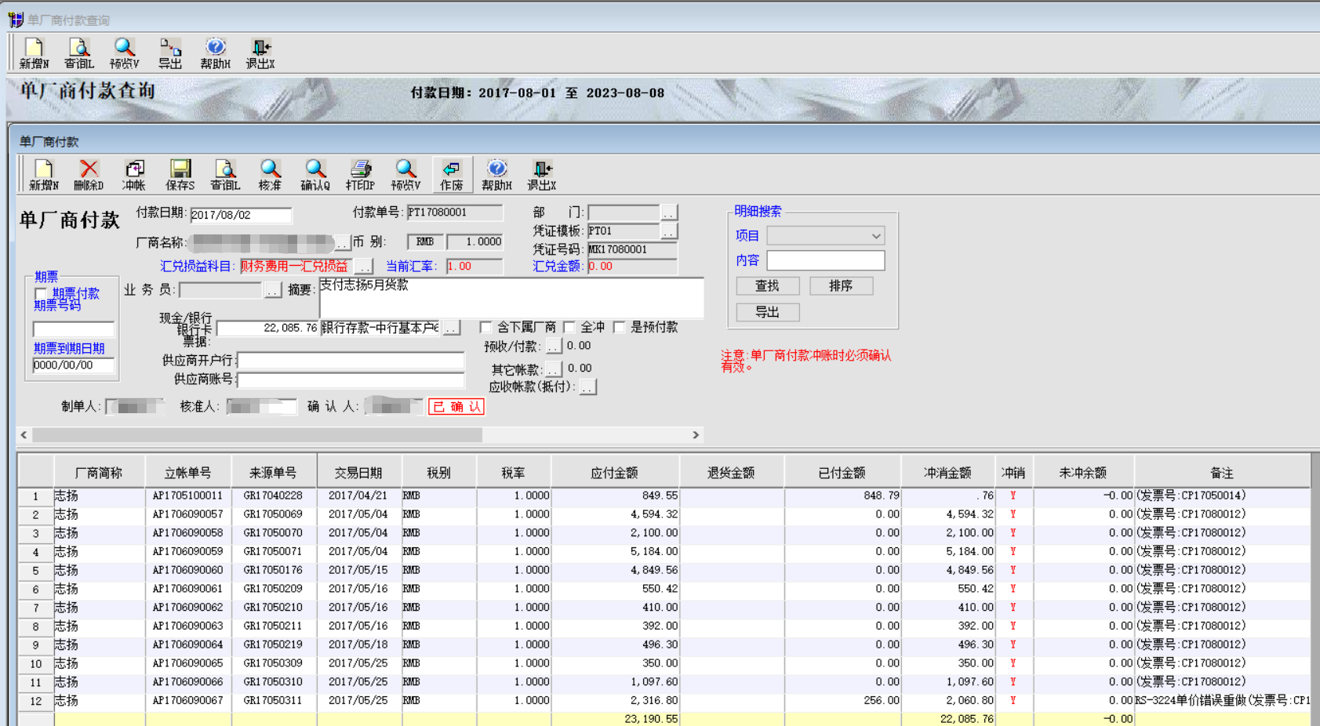
Task: Open the 厂商名称 lookup button
Action: pyautogui.click(x=343, y=243)
